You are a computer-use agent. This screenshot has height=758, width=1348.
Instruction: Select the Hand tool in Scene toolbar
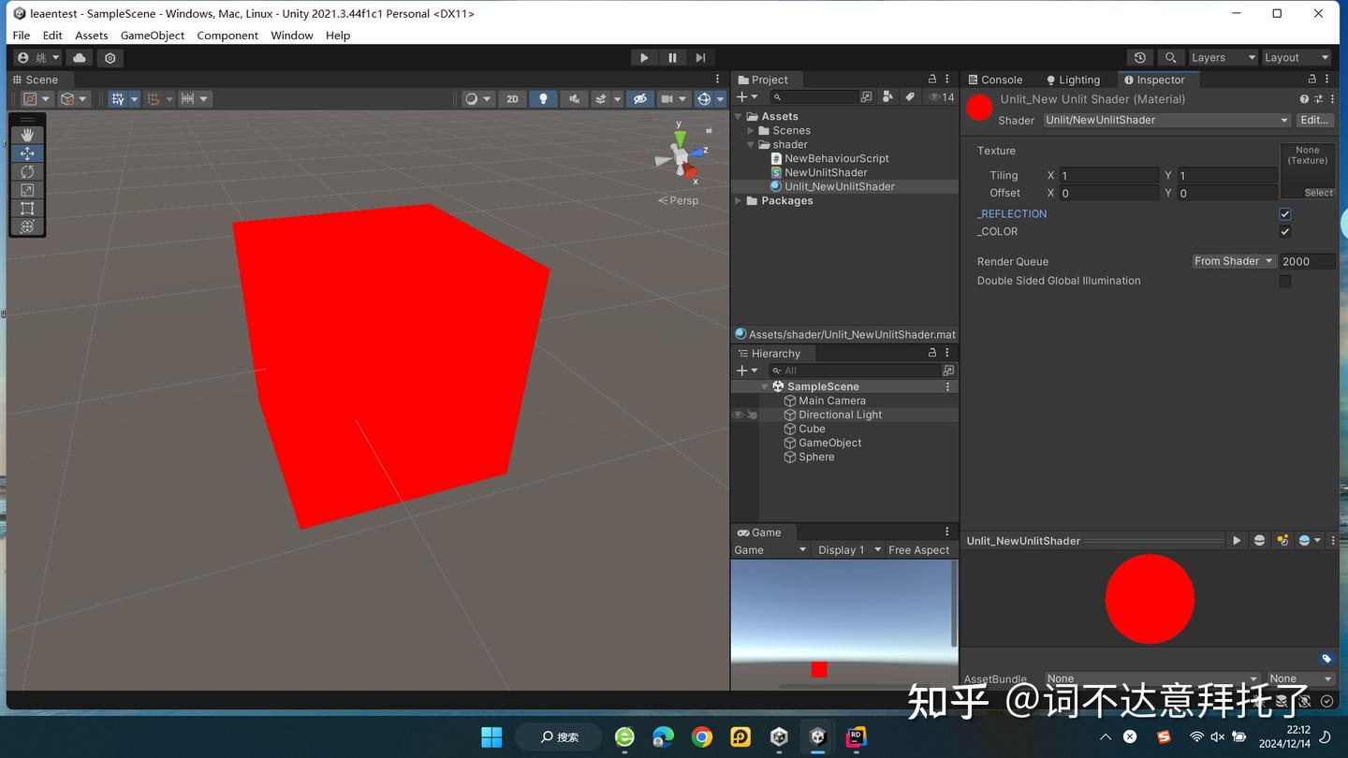coord(27,134)
